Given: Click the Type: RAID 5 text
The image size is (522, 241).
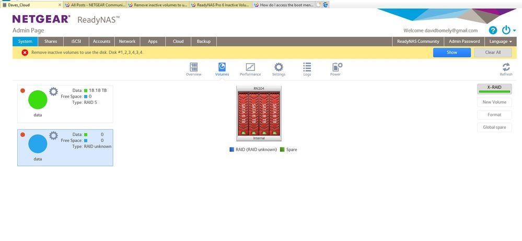Looking at the screenshot, I should pyautogui.click(x=85, y=102).
